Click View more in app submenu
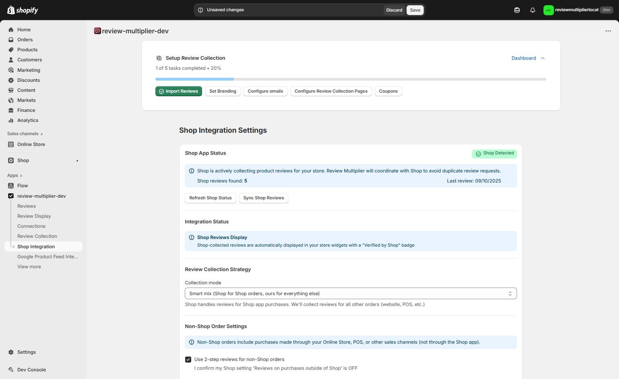Image resolution: width=619 pixels, height=379 pixels. pyautogui.click(x=29, y=267)
